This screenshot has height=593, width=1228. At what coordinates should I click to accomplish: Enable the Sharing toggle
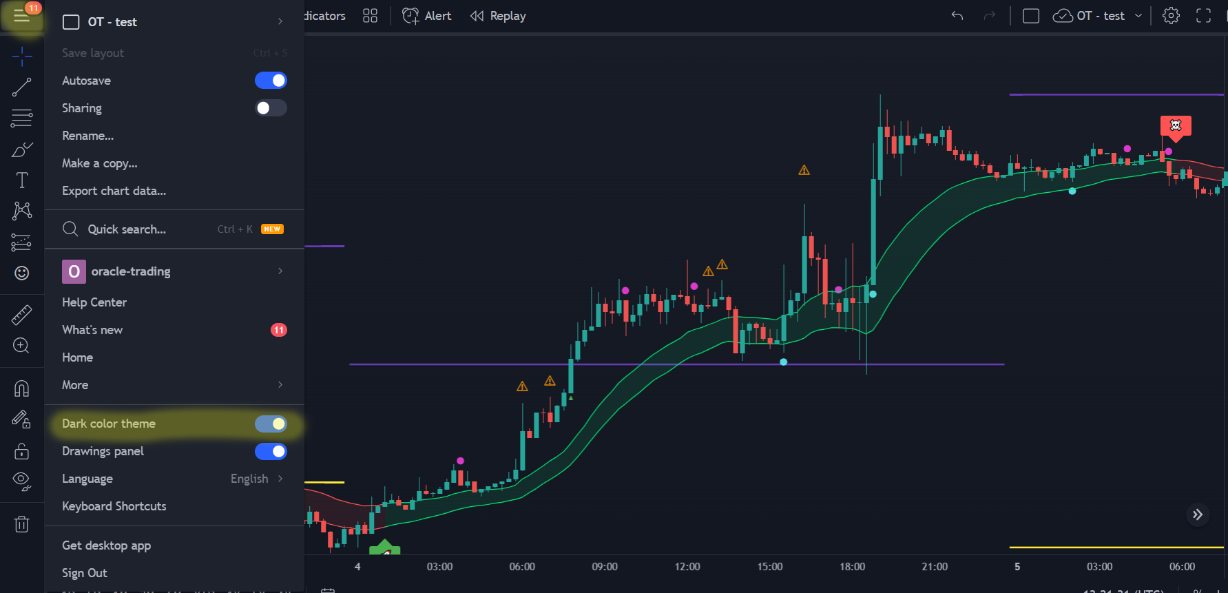[x=271, y=108]
